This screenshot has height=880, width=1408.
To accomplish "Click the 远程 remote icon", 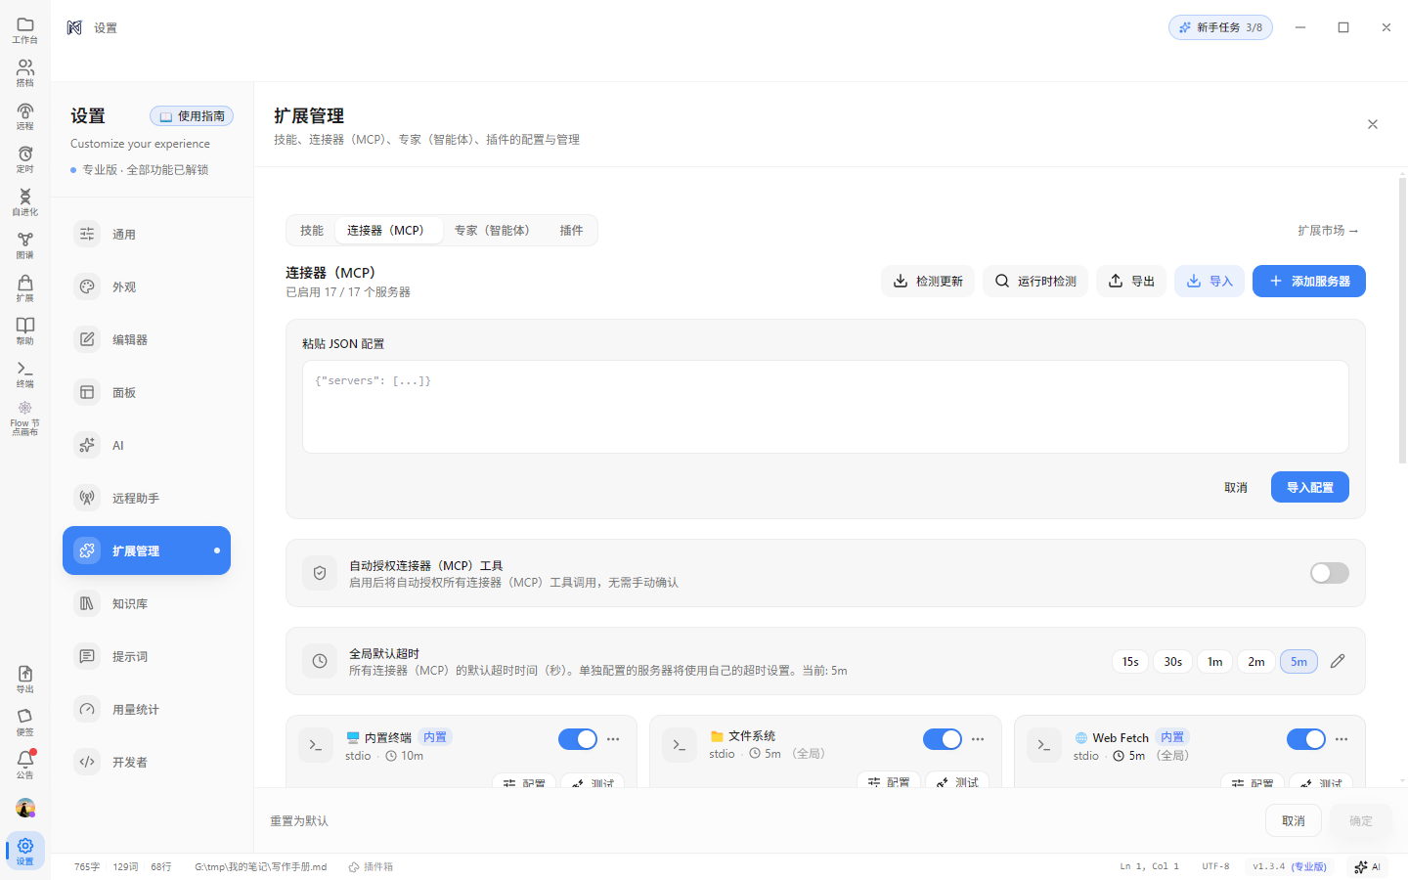I will click(25, 116).
